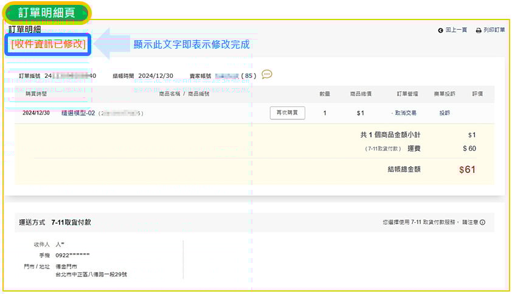This screenshot has height=294, width=512.
Task: Click the seller chat bubble icon
Action: pyautogui.click(x=266, y=74)
